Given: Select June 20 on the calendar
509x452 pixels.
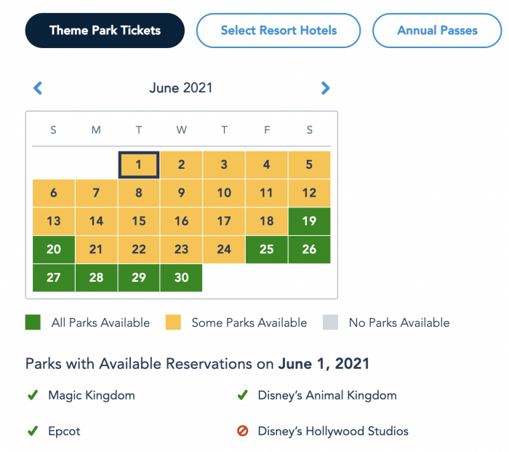Looking at the screenshot, I should pos(54,249).
